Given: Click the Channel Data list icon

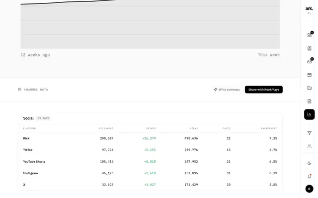Looking at the screenshot, I should pyautogui.click(x=19, y=90).
